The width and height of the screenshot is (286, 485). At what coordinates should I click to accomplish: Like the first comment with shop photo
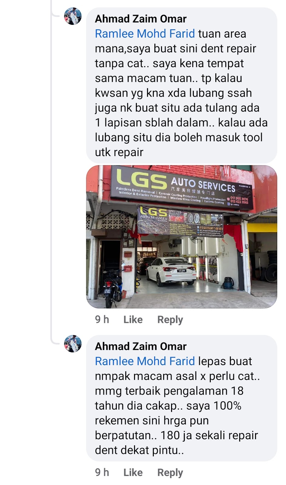tap(133, 319)
